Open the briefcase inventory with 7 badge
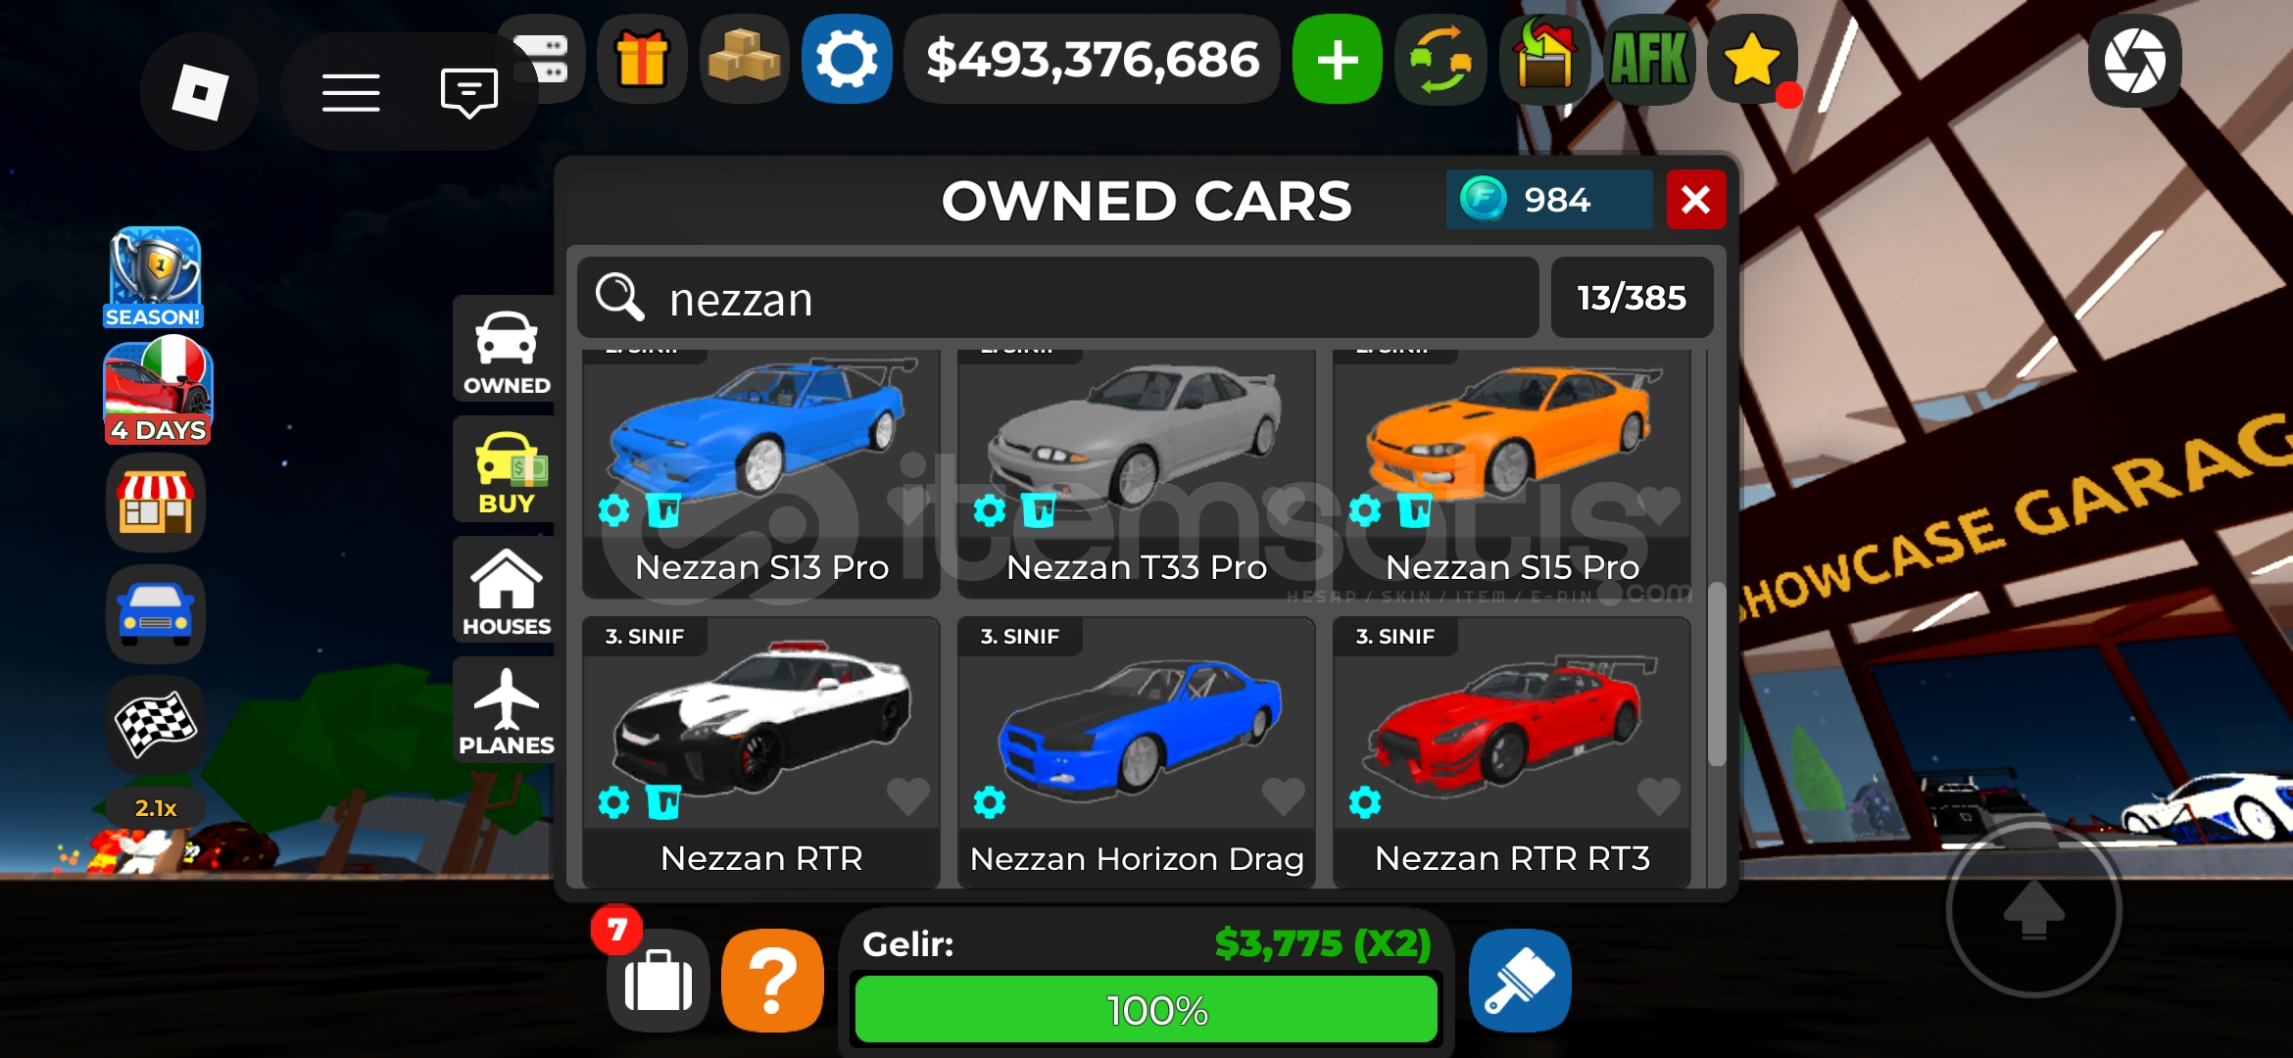The height and width of the screenshot is (1058, 2293). tap(658, 981)
